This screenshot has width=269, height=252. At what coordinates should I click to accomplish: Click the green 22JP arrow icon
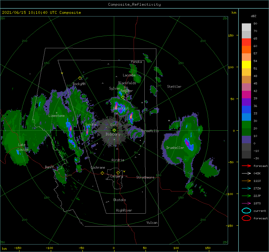(246, 196)
